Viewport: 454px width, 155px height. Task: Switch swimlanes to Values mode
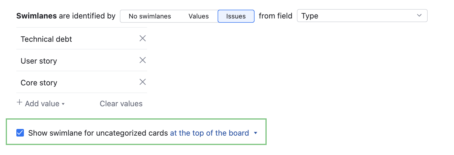coord(199,16)
